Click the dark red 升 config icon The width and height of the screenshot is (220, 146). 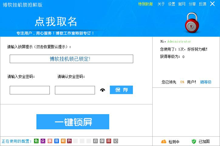(69, 141)
